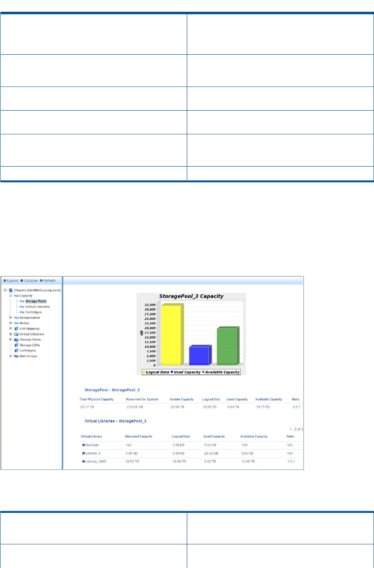Screen dimensions: 374x568
Task: Click the icon beside Virtual Libraries under Capacity
Action: [x=22, y=307]
